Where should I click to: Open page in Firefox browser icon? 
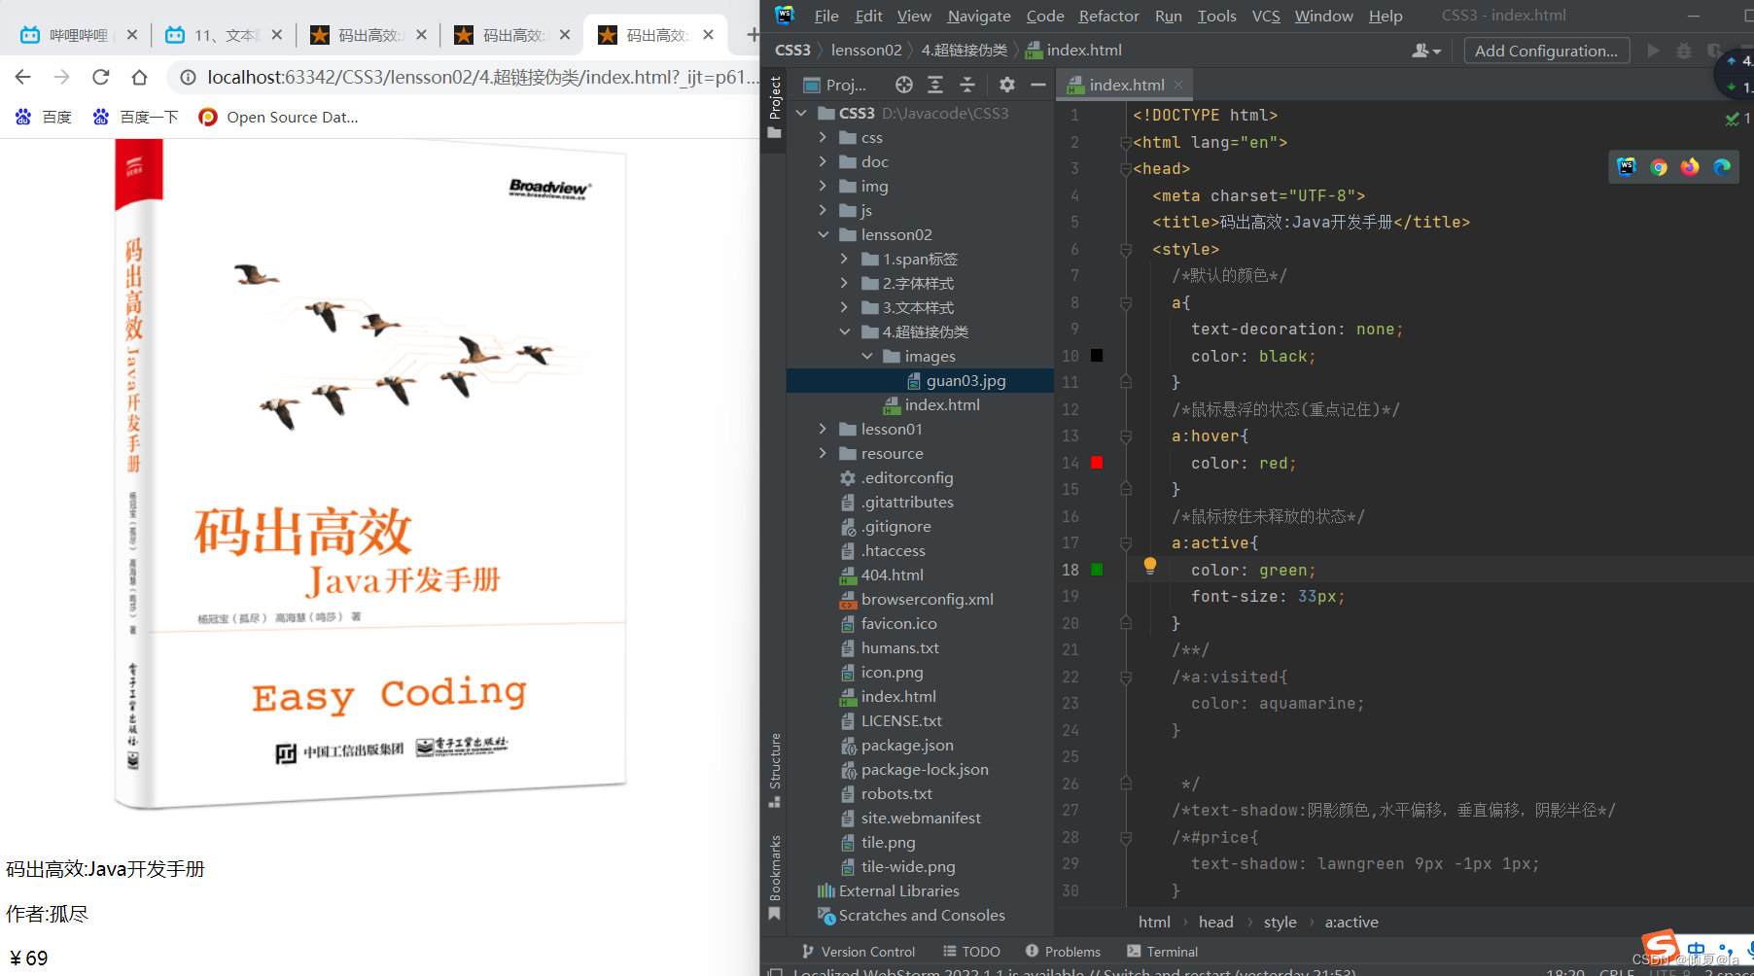coord(1690,166)
